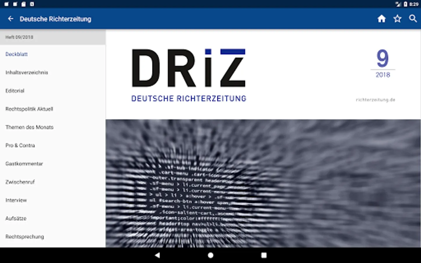Tap the clock in the status bar
The height and width of the screenshot is (263, 421).
[x=414, y=4]
